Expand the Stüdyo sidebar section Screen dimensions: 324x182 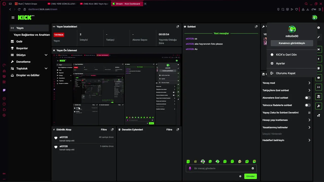point(46,55)
